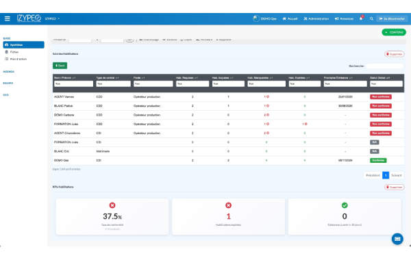This screenshot has width=411, height=260.
Task: Expand the green CONTENU dropdown button
Action: [394, 32]
